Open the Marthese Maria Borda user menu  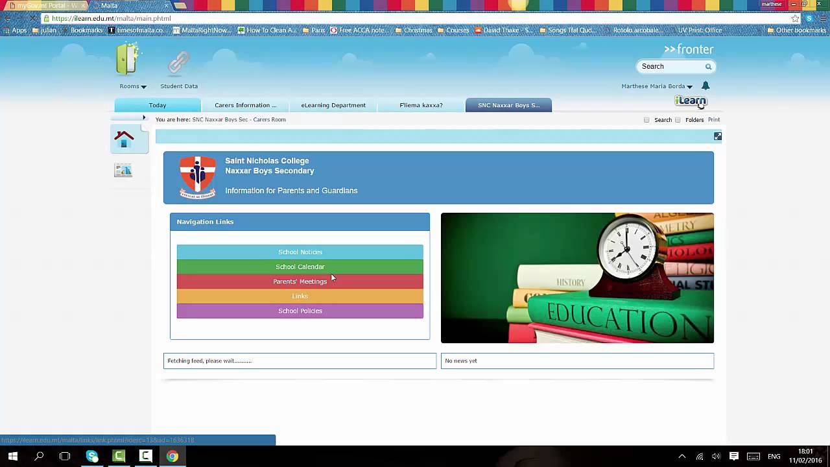[x=657, y=86]
